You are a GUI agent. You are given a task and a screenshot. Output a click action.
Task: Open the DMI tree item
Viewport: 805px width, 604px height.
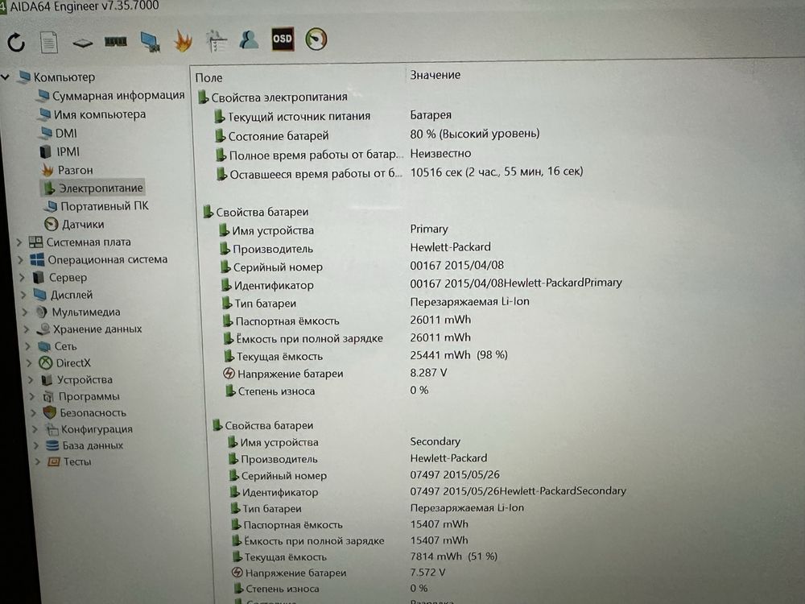[x=66, y=133]
